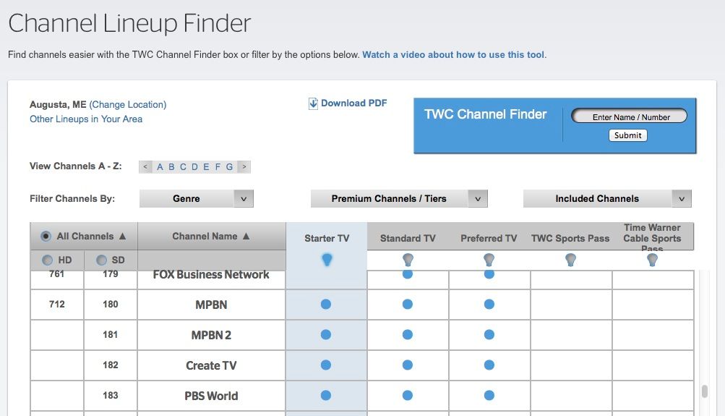
Task: Click HD channel number 712
Action: pos(57,305)
